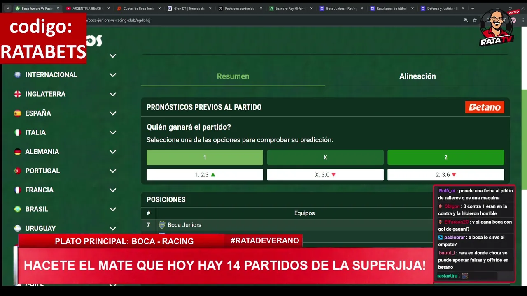Click the 2. 3.6 odds box

[x=446, y=175]
